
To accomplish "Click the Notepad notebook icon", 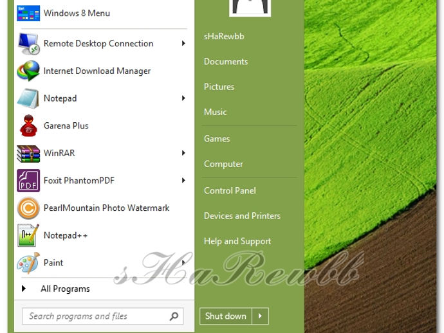I will pos(28,98).
